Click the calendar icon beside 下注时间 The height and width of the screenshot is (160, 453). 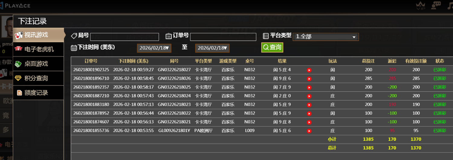coord(74,48)
